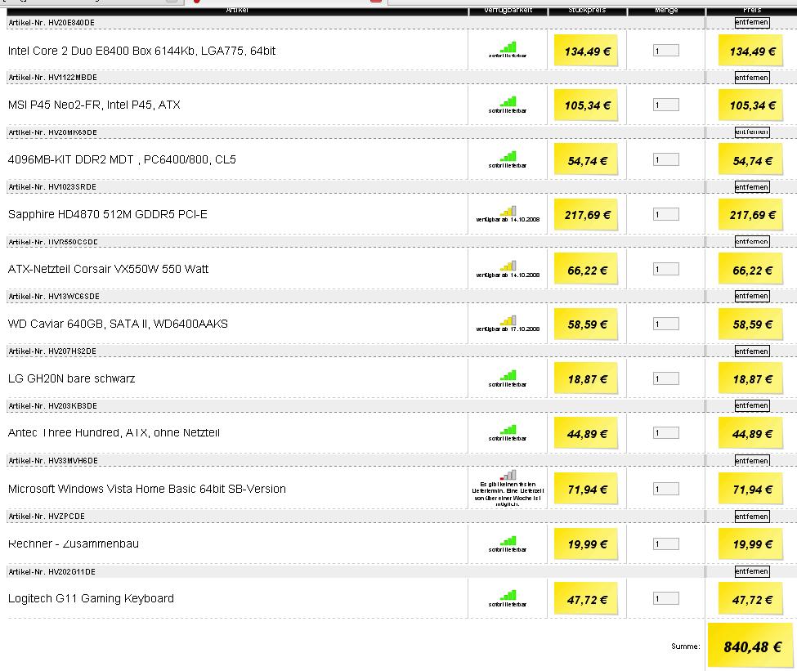Click availability icon for Windows Vista Home Basic
797x671 pixels.
pos(508,476)
